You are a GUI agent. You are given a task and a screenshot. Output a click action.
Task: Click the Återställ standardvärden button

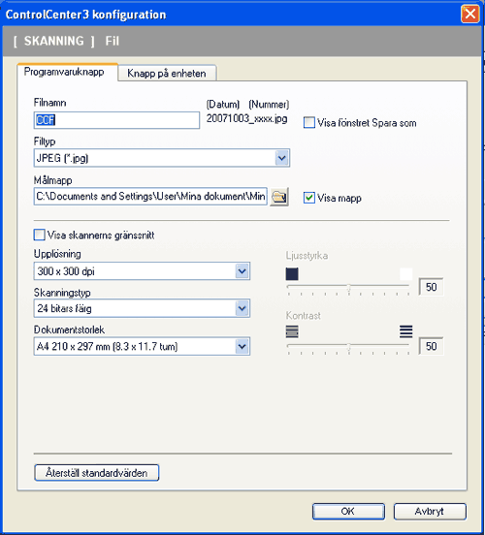pos(97,473)
